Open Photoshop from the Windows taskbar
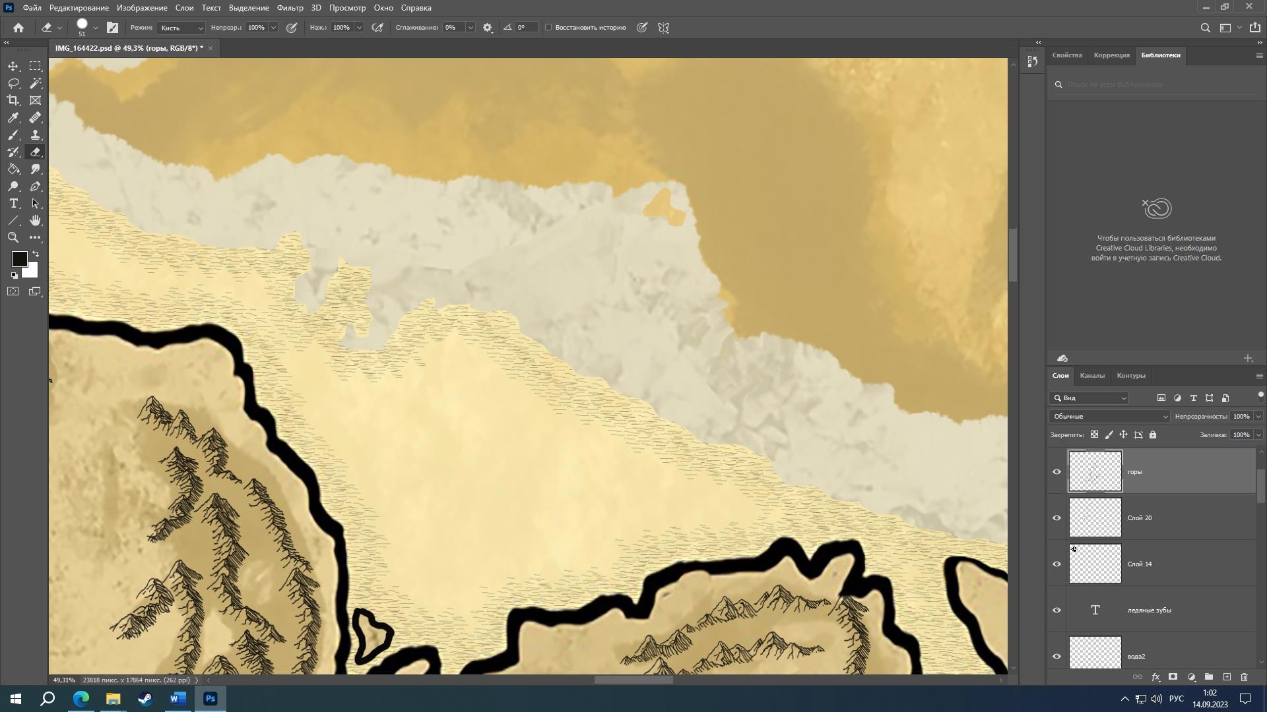The height and width of the screenshot is (712, 1267). pyautogui.click(x=211, y=699)
